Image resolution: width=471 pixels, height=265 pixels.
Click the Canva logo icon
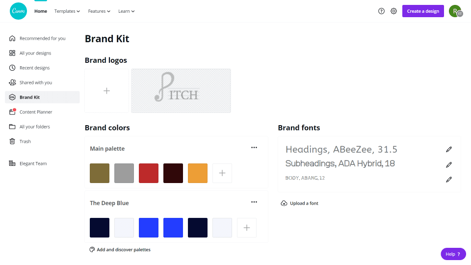[19, 11]
